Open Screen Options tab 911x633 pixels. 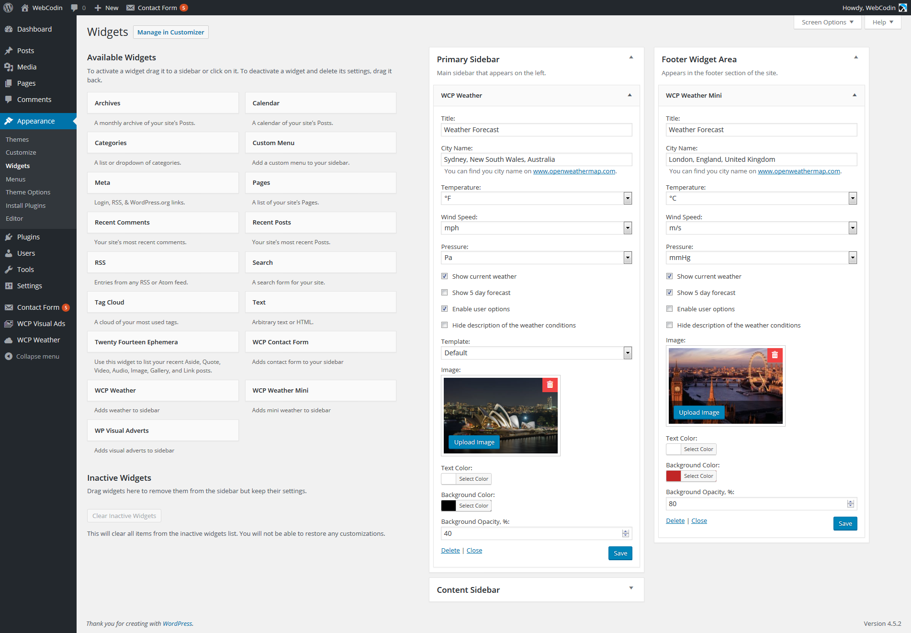click(827, 22)
